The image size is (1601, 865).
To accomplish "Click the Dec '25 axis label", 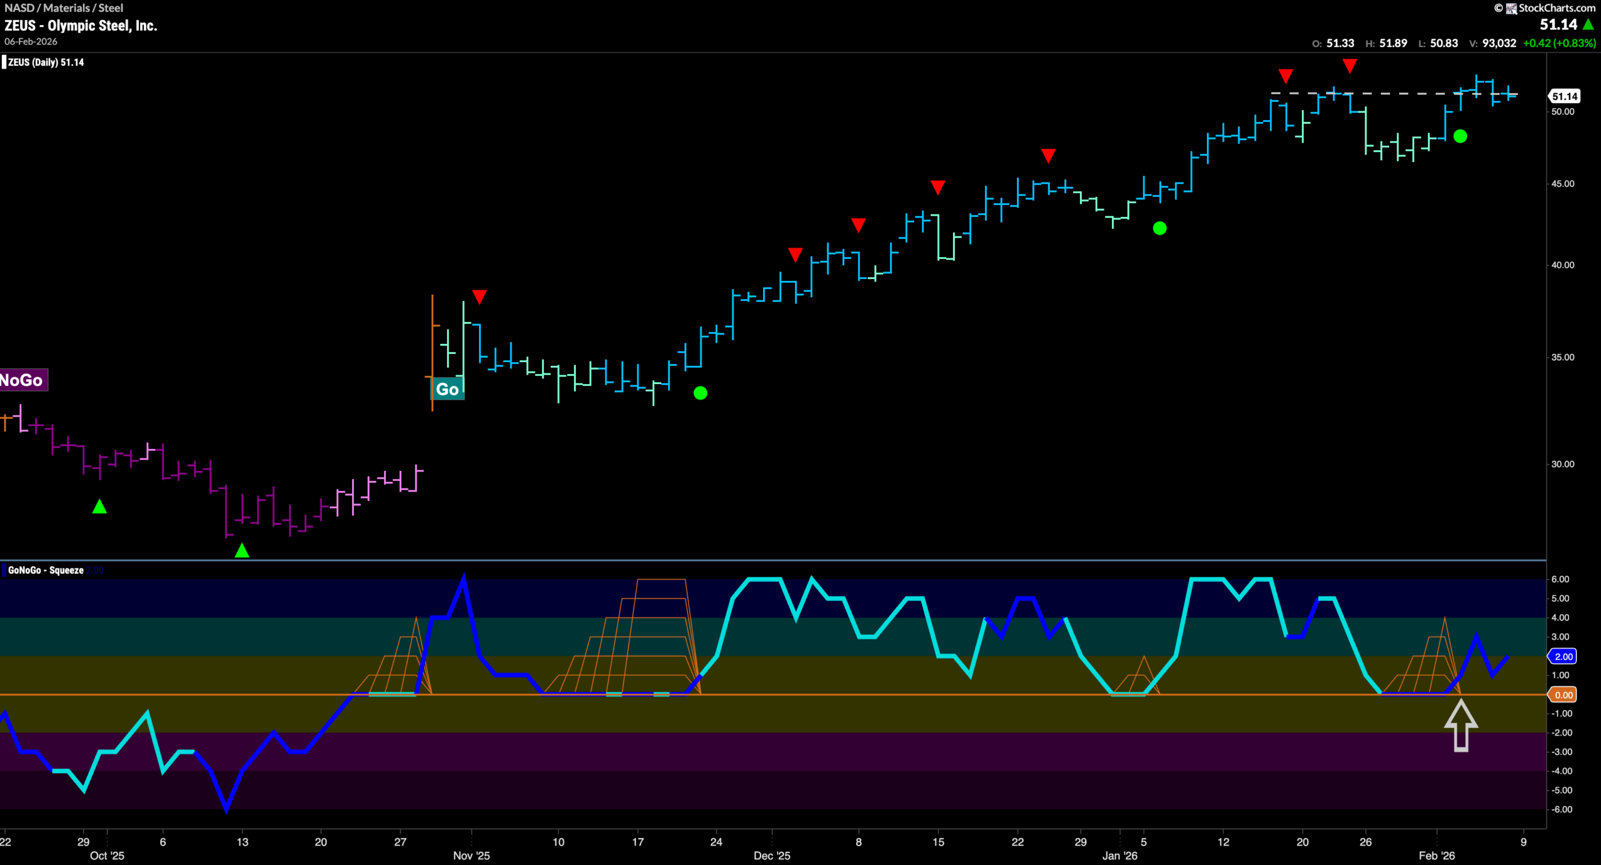I will [x=772, y=856].
